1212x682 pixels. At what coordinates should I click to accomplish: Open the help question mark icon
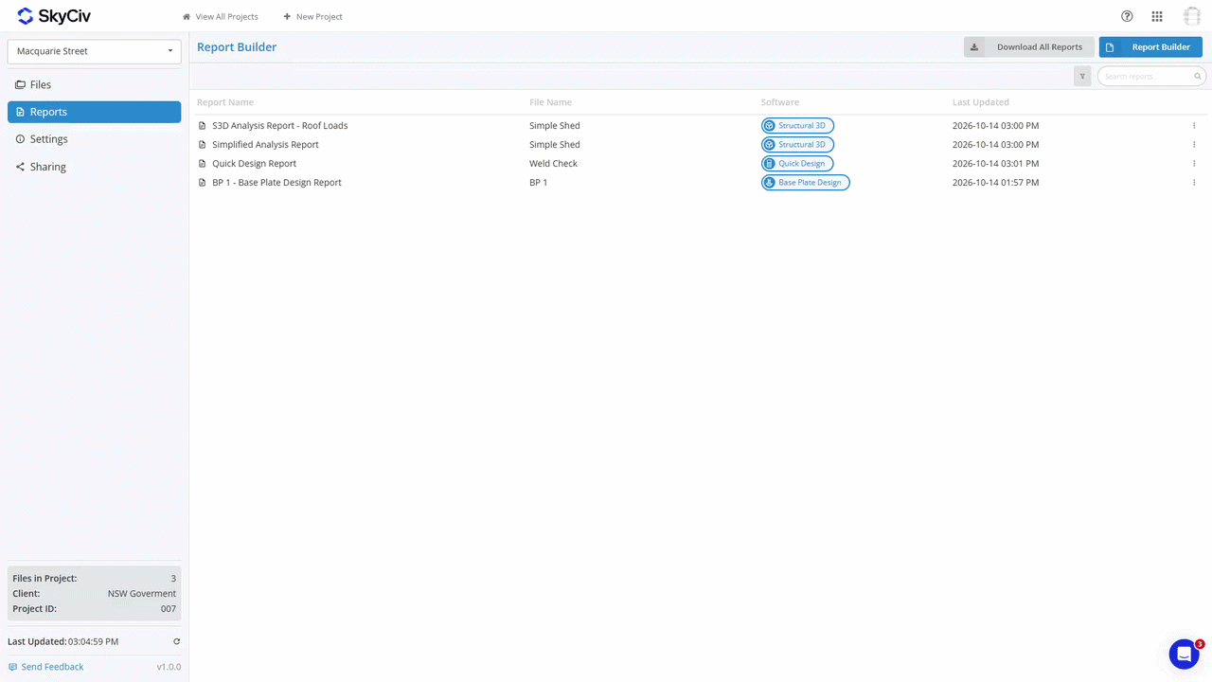[1127, 16]
